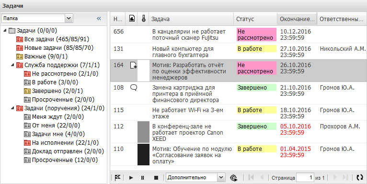This screenshot has width=367, height=184.
Task: Sort by the Ответственный column header
Action: click(342, 19)
